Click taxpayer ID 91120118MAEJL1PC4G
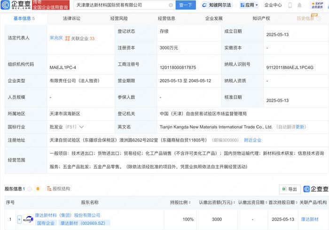Viewport: 329px width, 230px height. point(290,68)
